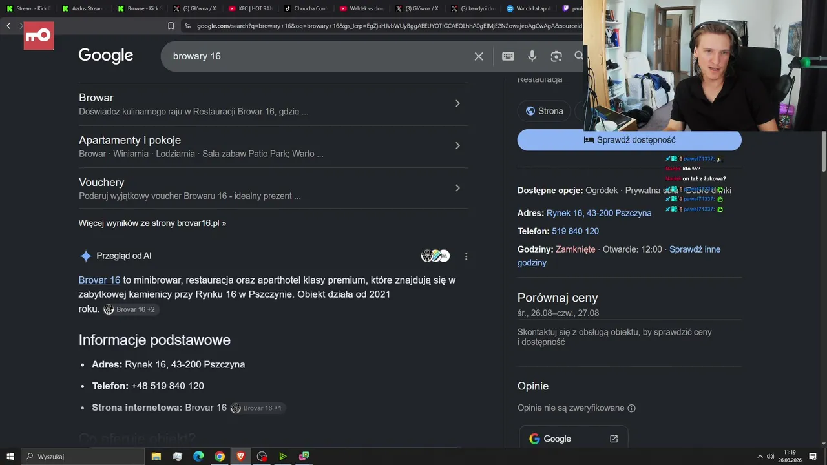Switch to the 'Waldek vs don' tab
Image resolution: width=827 pixels, height=465 pixels.
coord(363,8)
